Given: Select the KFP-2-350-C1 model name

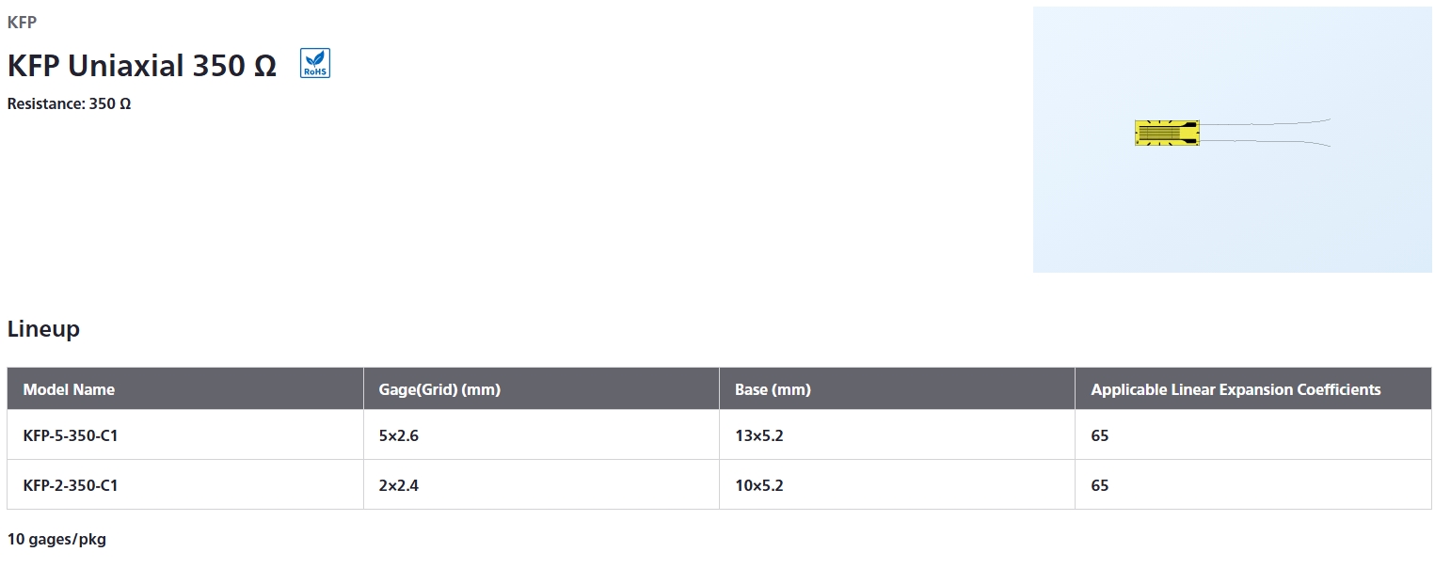Looking at the screenshot, I should point(71,485).
